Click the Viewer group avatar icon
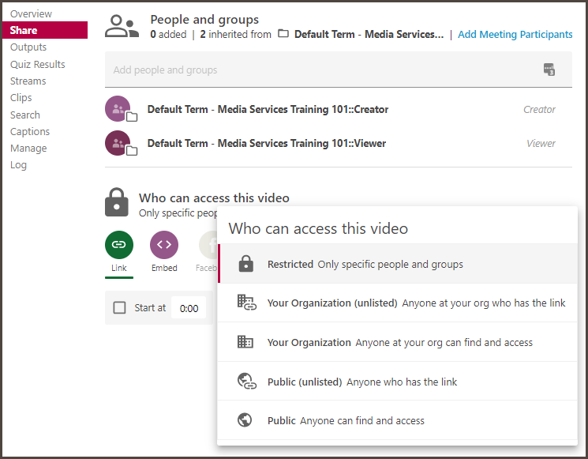588x459 pixels. tap(118, 143)
